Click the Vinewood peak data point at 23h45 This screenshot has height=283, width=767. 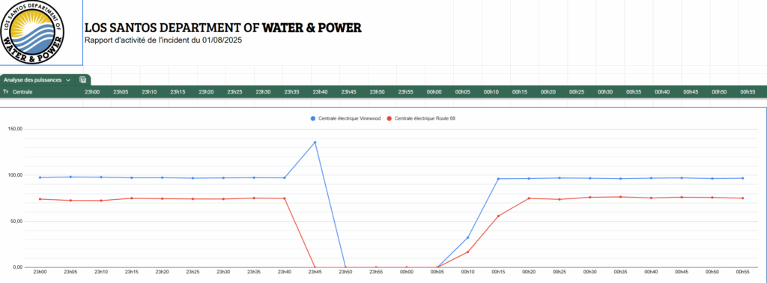coord(315,142)
